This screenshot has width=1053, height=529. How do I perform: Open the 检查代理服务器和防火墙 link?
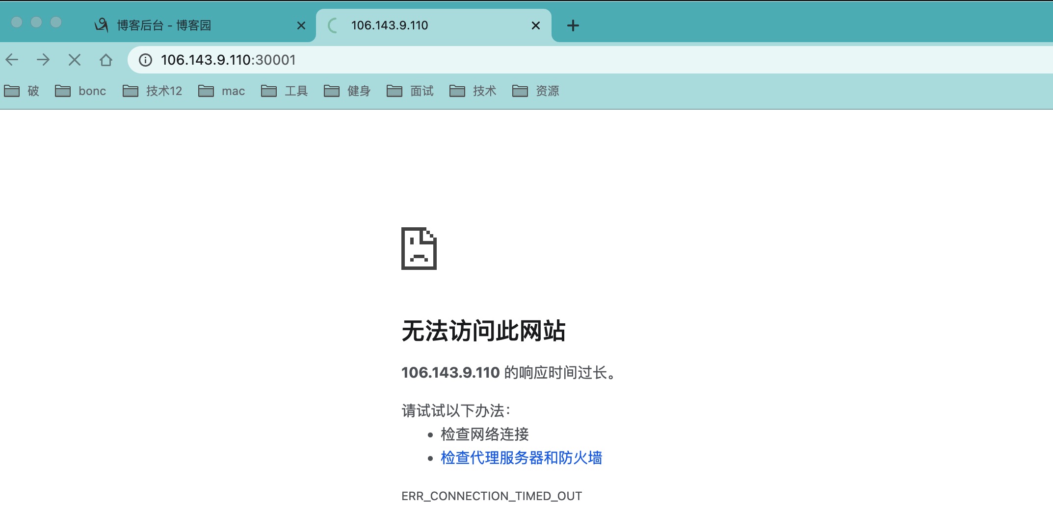521,457
